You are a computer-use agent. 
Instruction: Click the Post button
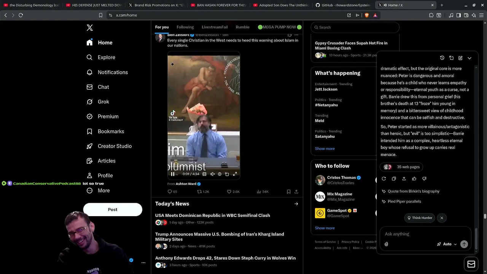tap(113, 210)
